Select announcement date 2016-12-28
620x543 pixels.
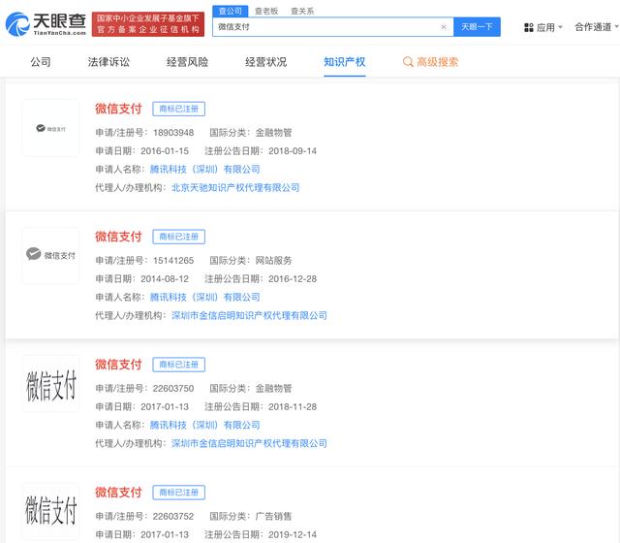coord(293,278)
